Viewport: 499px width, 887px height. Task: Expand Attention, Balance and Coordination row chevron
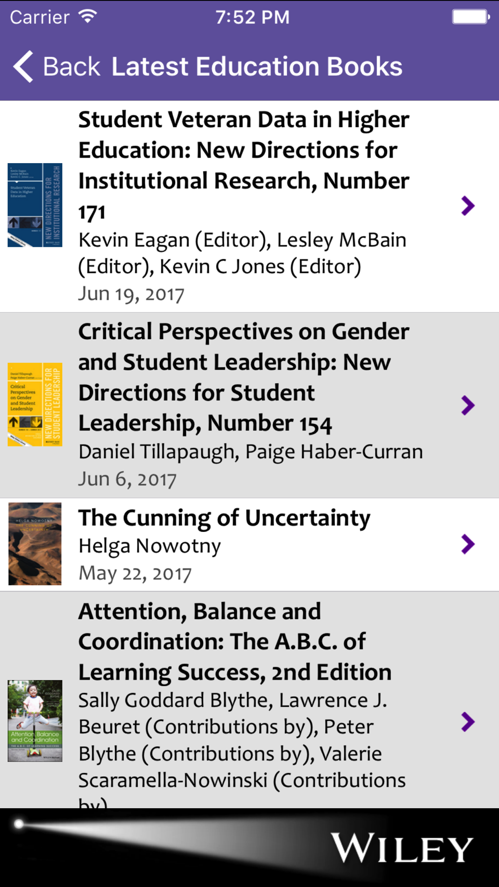(468, 722)
